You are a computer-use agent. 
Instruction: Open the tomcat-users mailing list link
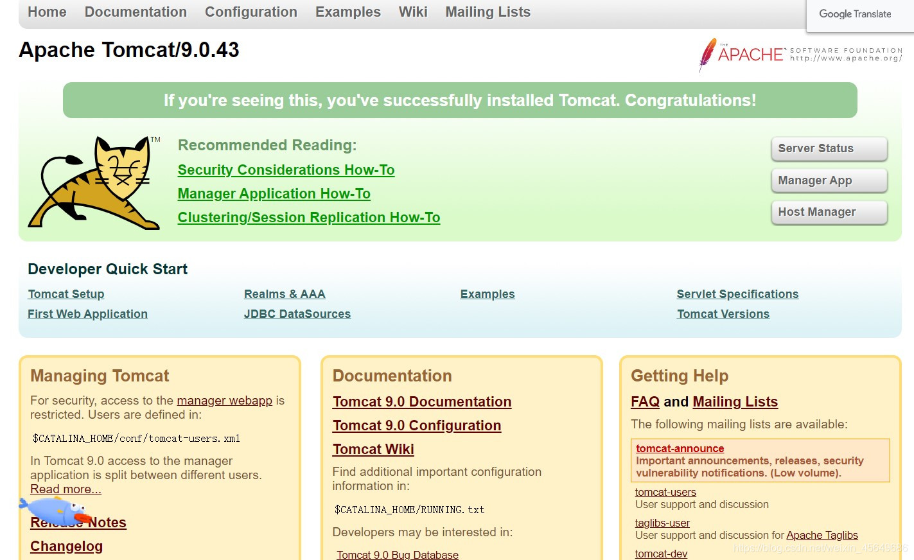665,492
